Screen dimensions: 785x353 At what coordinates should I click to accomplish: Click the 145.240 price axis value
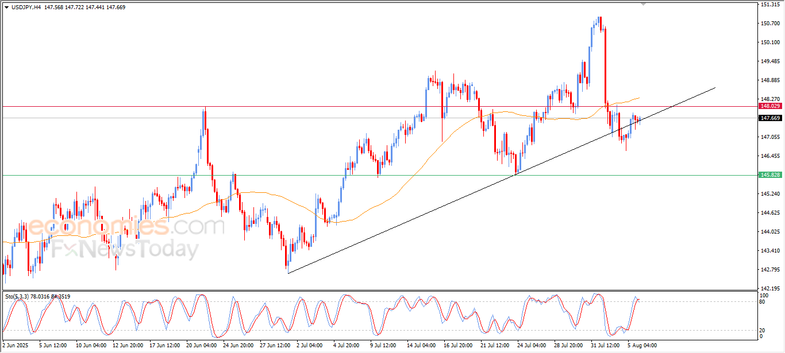[769, 194]
